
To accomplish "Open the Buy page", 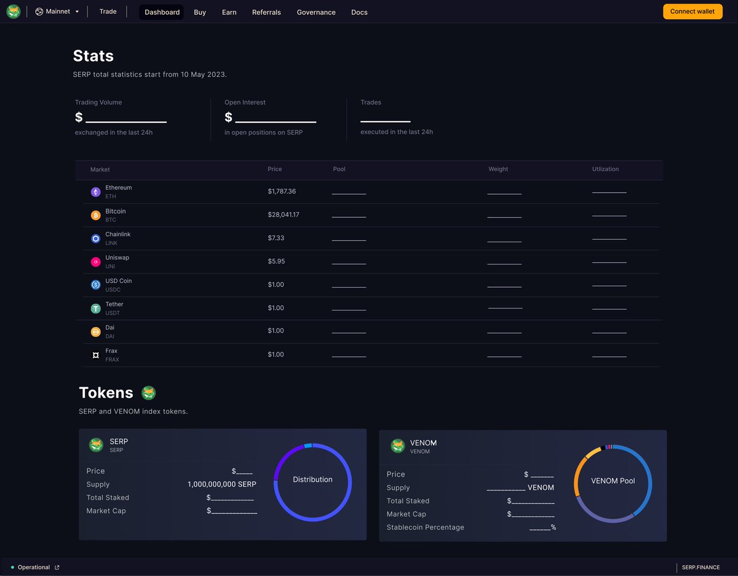I will tap(200, 12).
